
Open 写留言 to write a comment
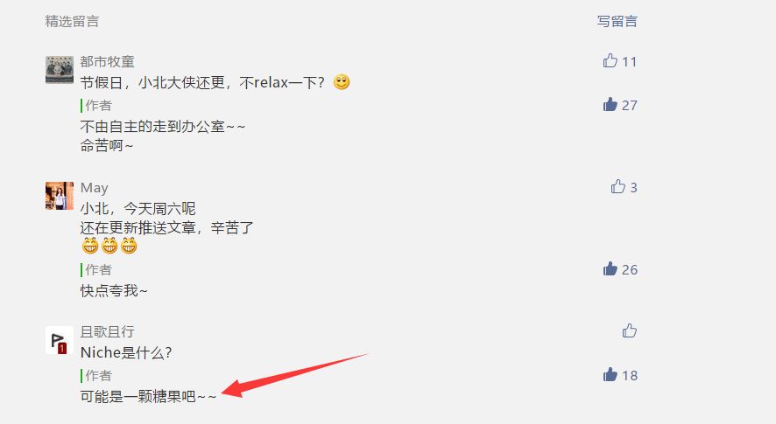point(617,21)
